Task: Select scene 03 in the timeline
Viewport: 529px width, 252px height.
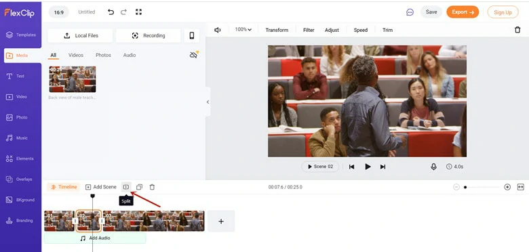Action: pos(153,221)
